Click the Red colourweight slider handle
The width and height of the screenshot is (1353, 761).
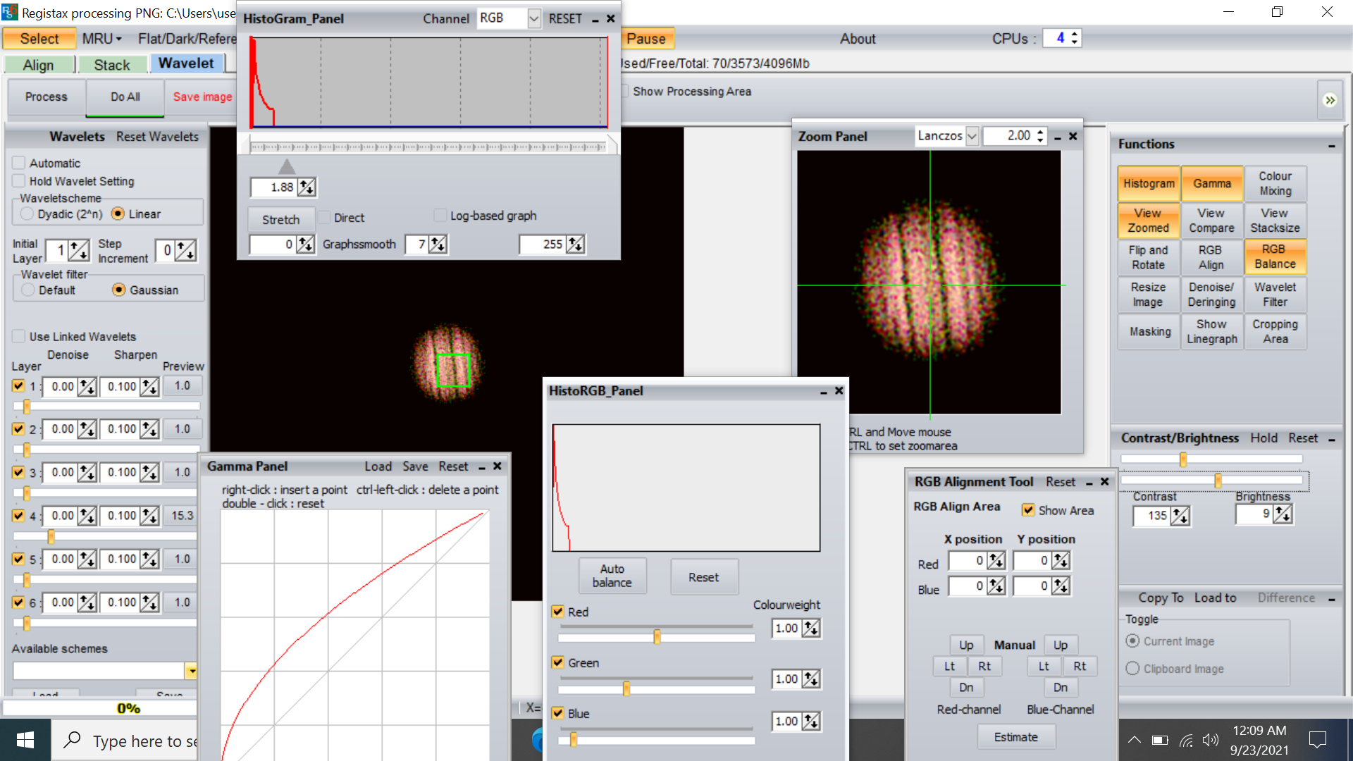tap(657, 637)
